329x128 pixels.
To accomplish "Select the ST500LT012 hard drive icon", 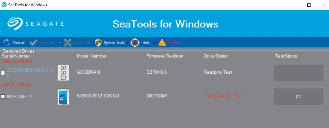I will point(63,97).
